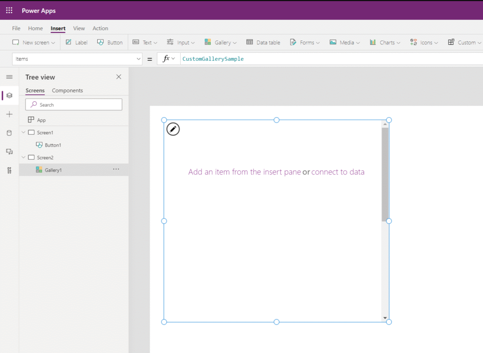Open the View tab
The height and width of the screenshot is (353, 483).
click(79, 28)
